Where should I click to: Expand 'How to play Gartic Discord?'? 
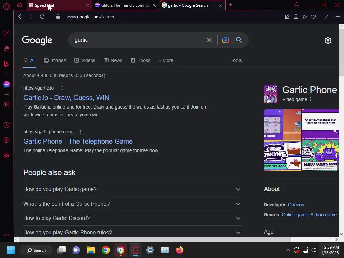click(x=132, y=218)
